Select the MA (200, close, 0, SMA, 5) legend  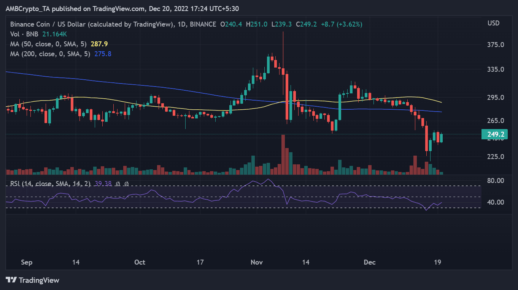click(50, 54)
